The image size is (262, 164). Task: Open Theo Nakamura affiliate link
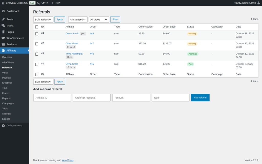[x=74, y=54]
